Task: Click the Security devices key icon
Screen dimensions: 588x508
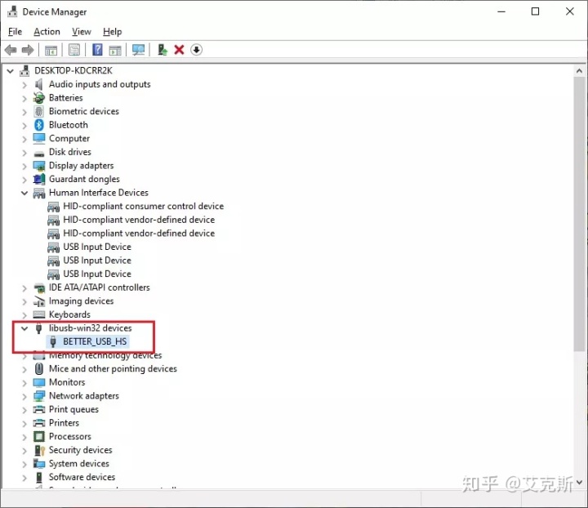Action: pos(39,450)
